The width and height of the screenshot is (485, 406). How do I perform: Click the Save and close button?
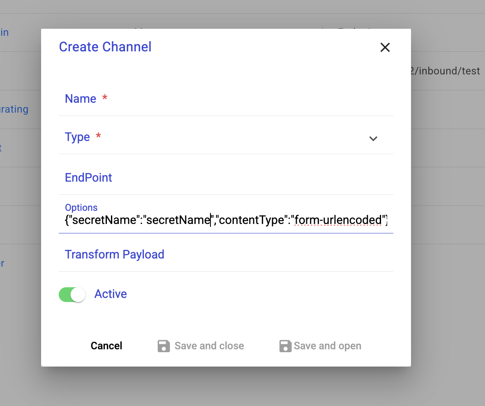201,346
